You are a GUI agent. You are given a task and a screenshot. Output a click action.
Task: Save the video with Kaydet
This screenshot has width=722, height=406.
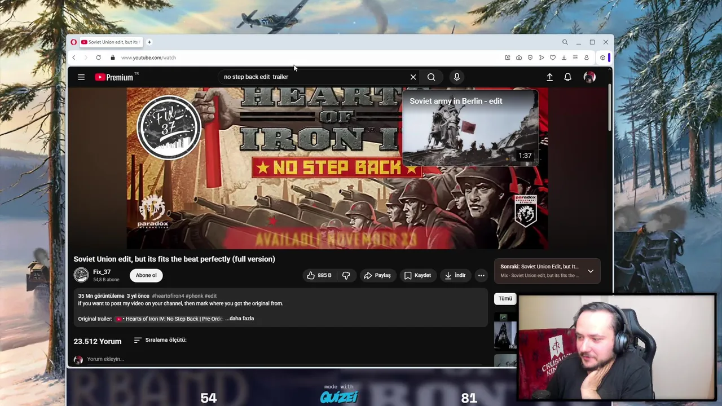[x=417, y=275]
